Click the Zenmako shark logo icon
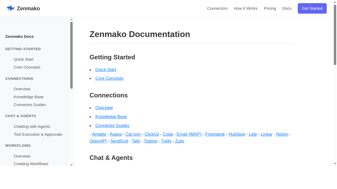The width and height of the screenshot is (337, 189). 11,8
